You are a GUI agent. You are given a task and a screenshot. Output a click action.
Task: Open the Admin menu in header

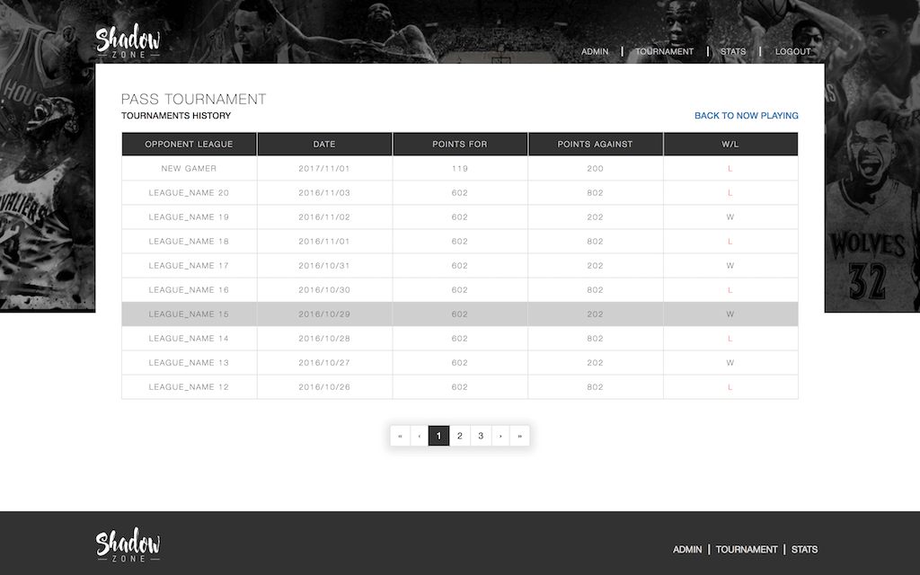(x=595, y=51)
